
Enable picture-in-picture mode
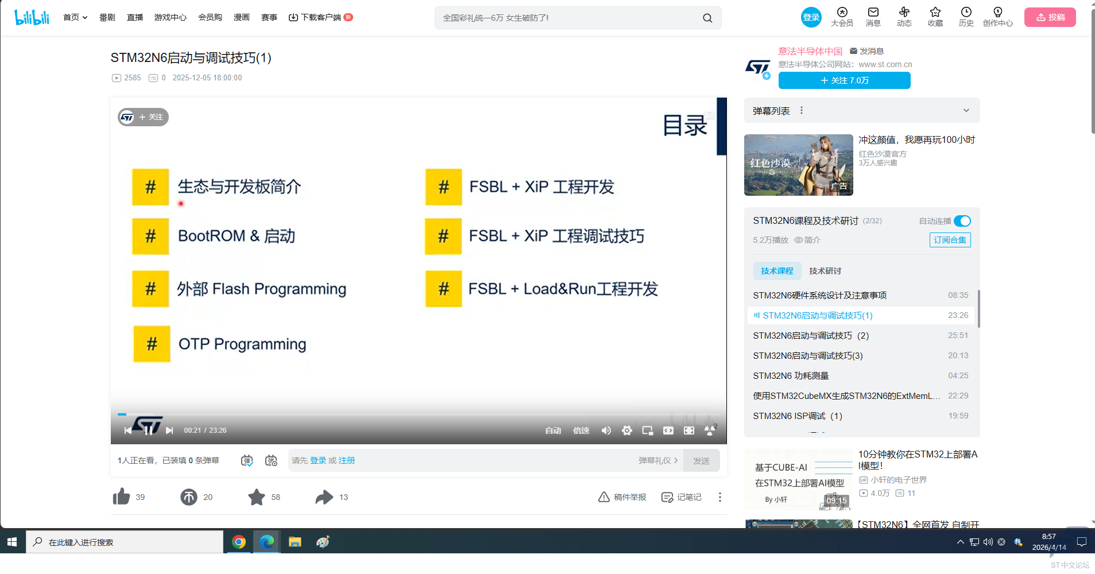tap(647, 430)
